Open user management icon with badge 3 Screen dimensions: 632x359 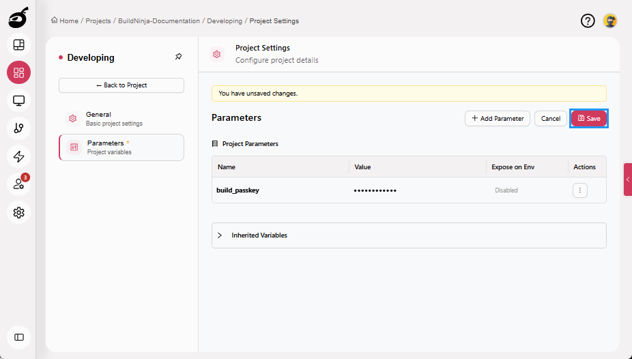pyautogui.click(x=18, y=184)
